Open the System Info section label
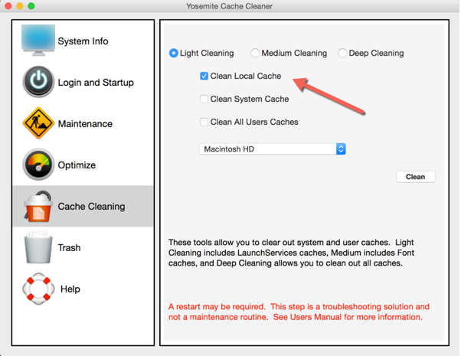461x356 pixels. (x=83, y=41)
